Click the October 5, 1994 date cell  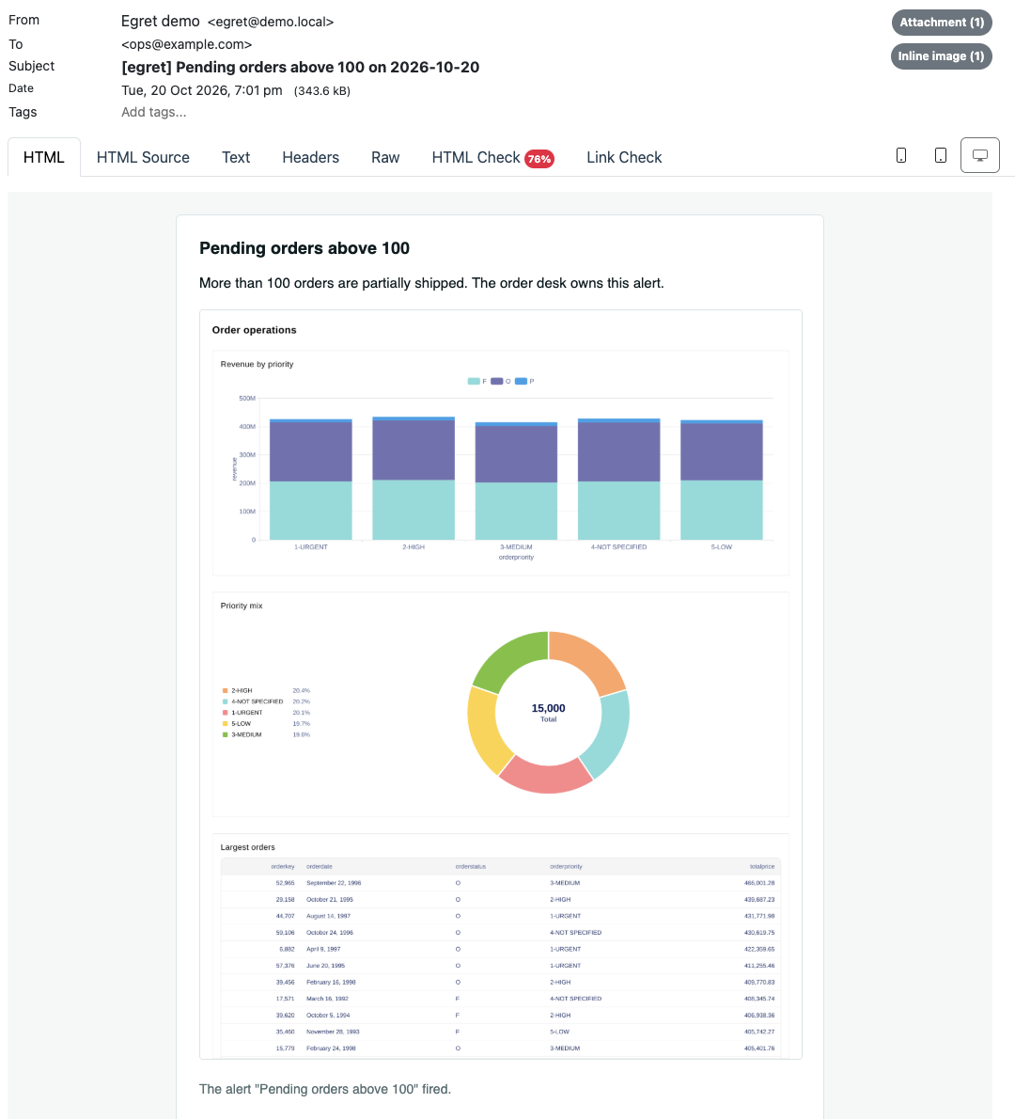point(328,1015)
